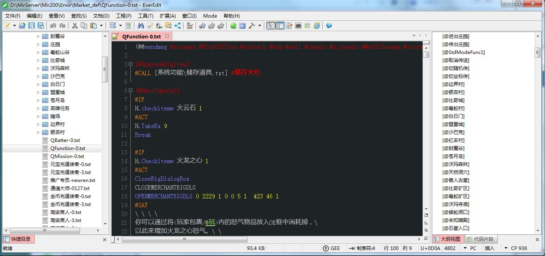
Task: Jump to [@进出庄园] in outline
Action: (456, 36)
